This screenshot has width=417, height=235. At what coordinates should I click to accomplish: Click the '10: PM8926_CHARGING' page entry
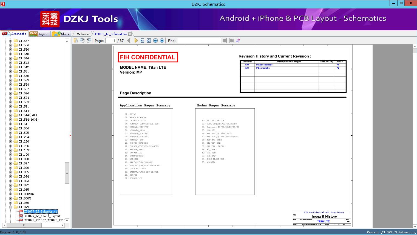[x=137, y=143]
